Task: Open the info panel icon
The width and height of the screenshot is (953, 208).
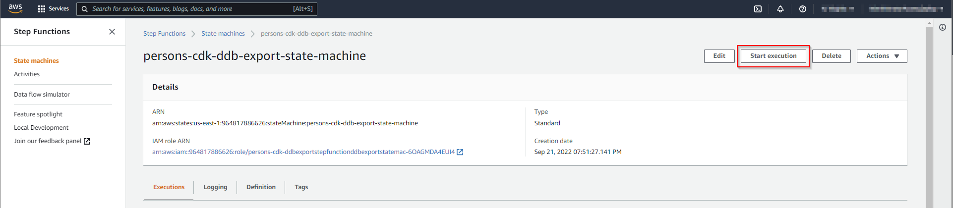Action: tap(943, 27)
